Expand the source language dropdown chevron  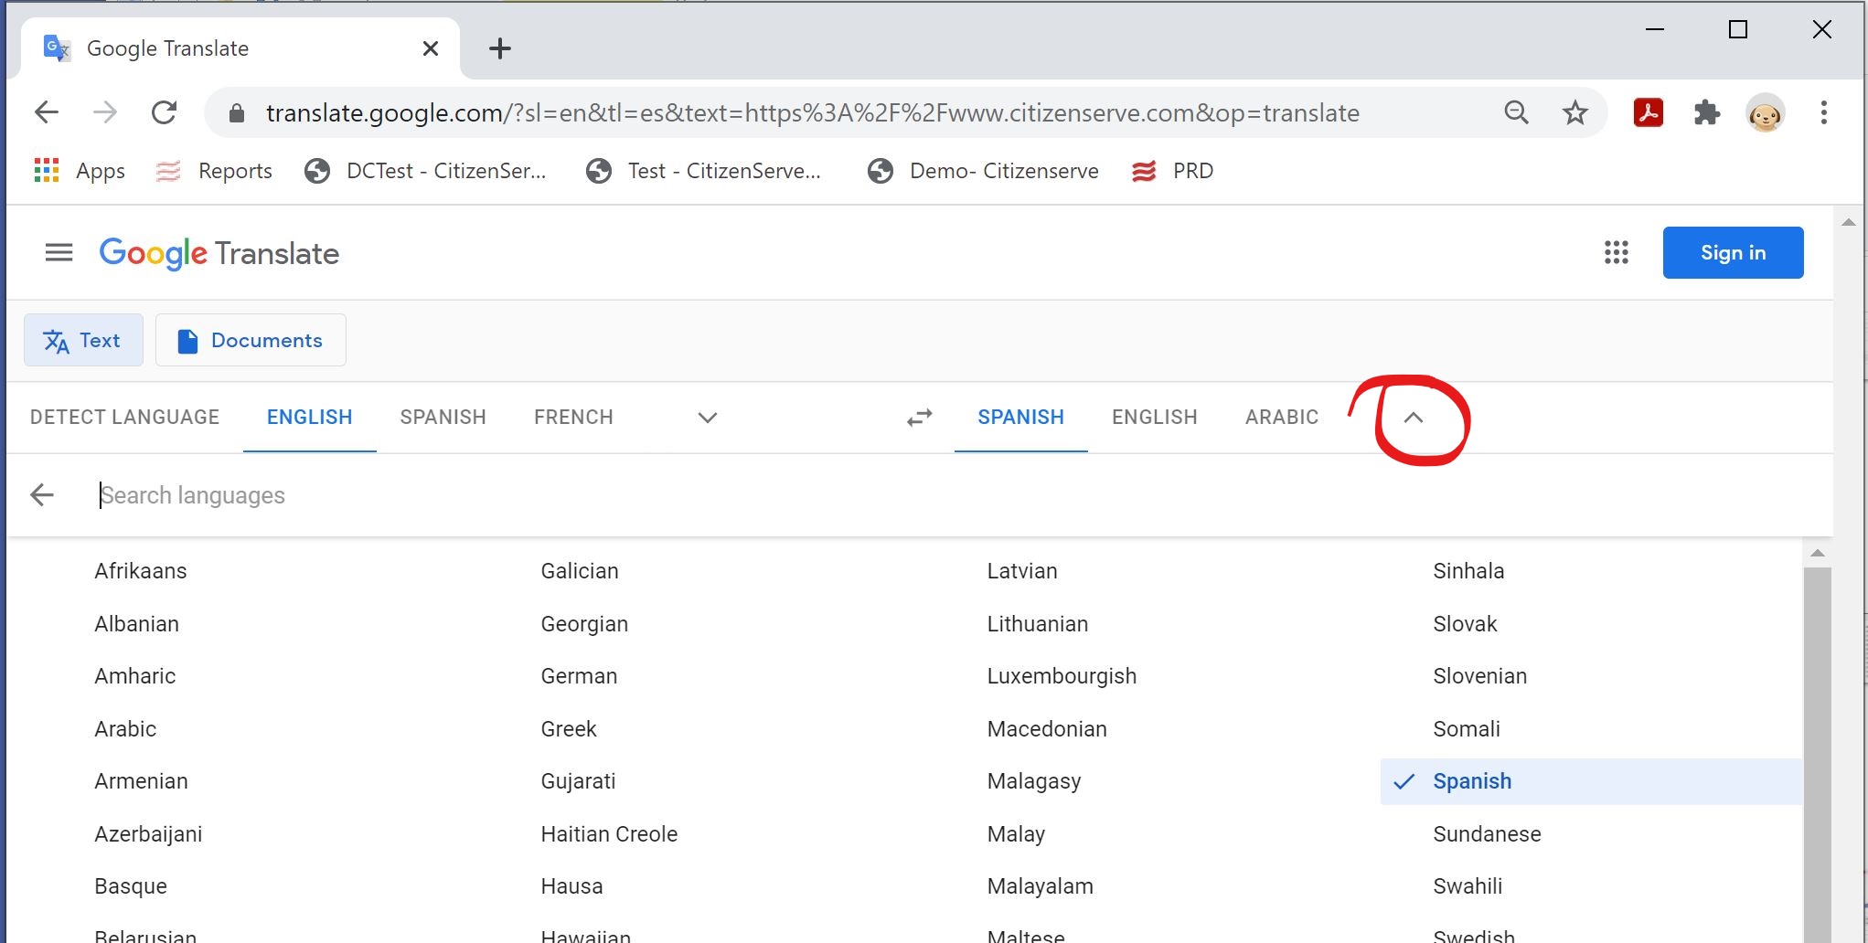pyautogui.click(x=707, y=418)
